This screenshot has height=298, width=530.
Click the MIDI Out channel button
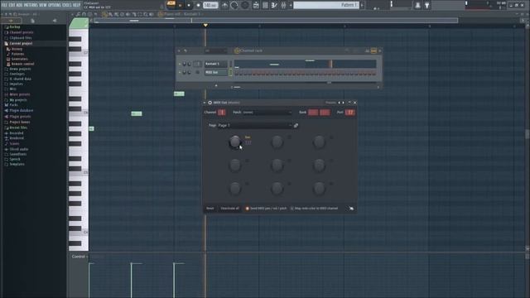coord(215,72)
